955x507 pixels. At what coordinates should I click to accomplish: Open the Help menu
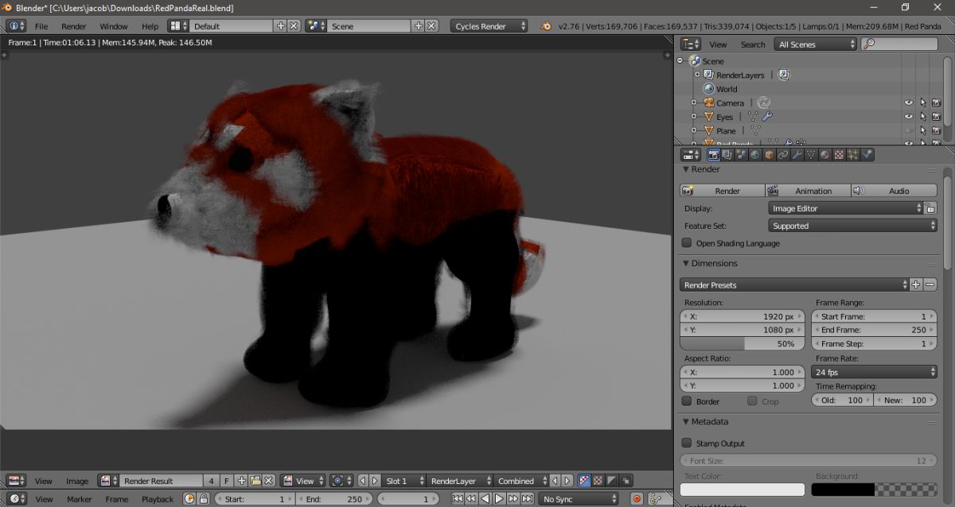[x=150, y=26]
